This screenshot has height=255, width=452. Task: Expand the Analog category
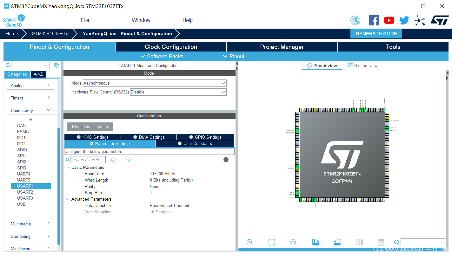pyautogui.click(x=30, y=86)
